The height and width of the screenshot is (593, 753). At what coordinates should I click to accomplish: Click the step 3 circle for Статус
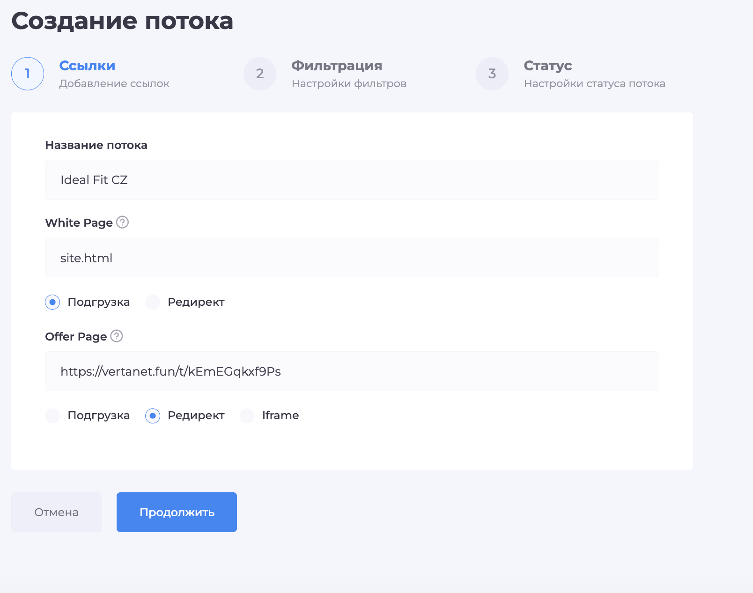click(x=492, y=74)
